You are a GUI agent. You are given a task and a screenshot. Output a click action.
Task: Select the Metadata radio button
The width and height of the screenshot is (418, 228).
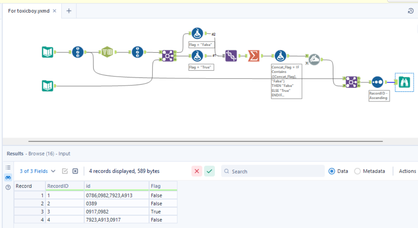358,171
